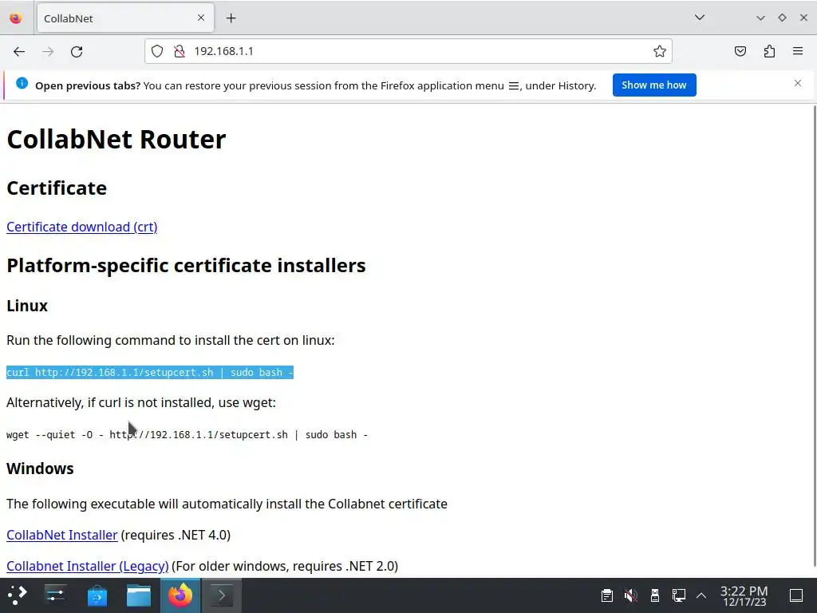Viewport: 817px width, 613px height.
Task: Click the forward navigation arrow
Action: pos(48,51)
